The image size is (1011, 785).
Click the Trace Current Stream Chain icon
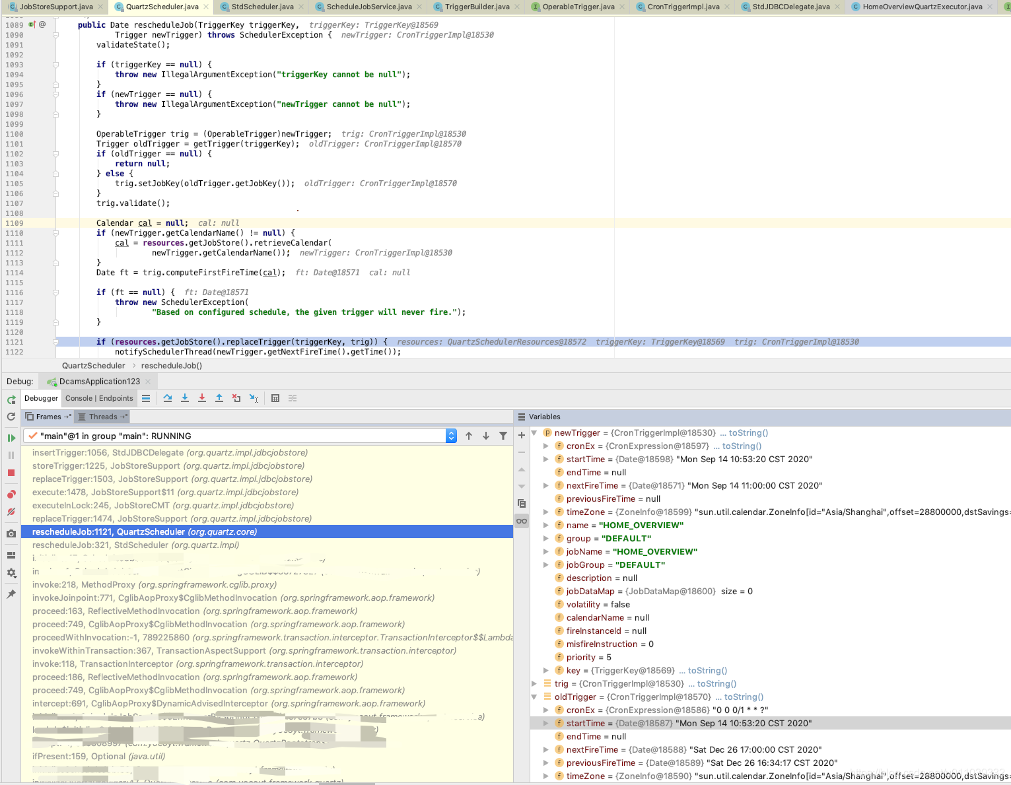[293, 398]
